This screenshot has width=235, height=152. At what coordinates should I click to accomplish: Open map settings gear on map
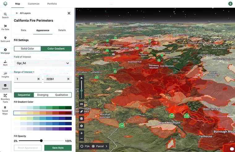click(x=81, y=126)
